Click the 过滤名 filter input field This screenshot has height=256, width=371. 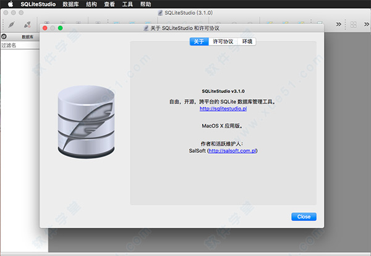[x=20, y=45]
